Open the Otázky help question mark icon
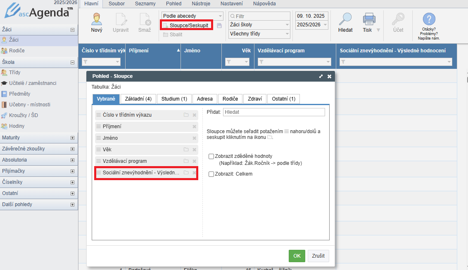 click(429, 19)
